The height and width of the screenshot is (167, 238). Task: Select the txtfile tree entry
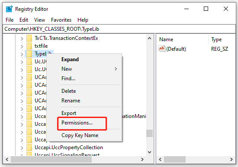click(x=41, y=46)
